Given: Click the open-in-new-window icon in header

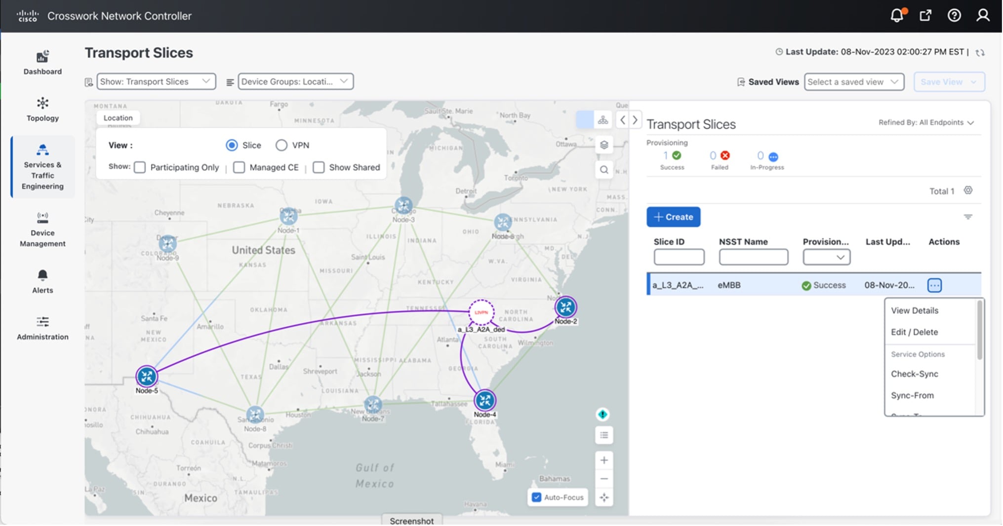Looking at the screenshot, I should (x=925, y=15).
